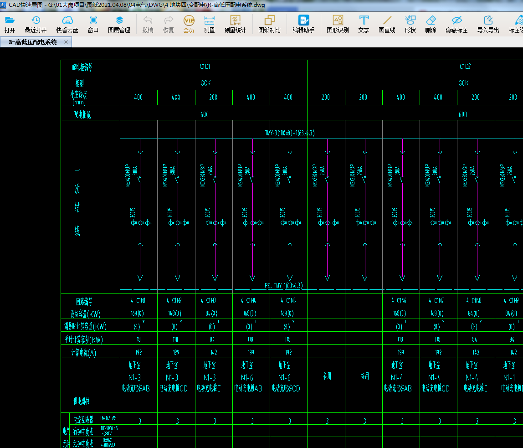
Task: Open the 快看云盘 cloud drive
Action: [x=67, y=24]
